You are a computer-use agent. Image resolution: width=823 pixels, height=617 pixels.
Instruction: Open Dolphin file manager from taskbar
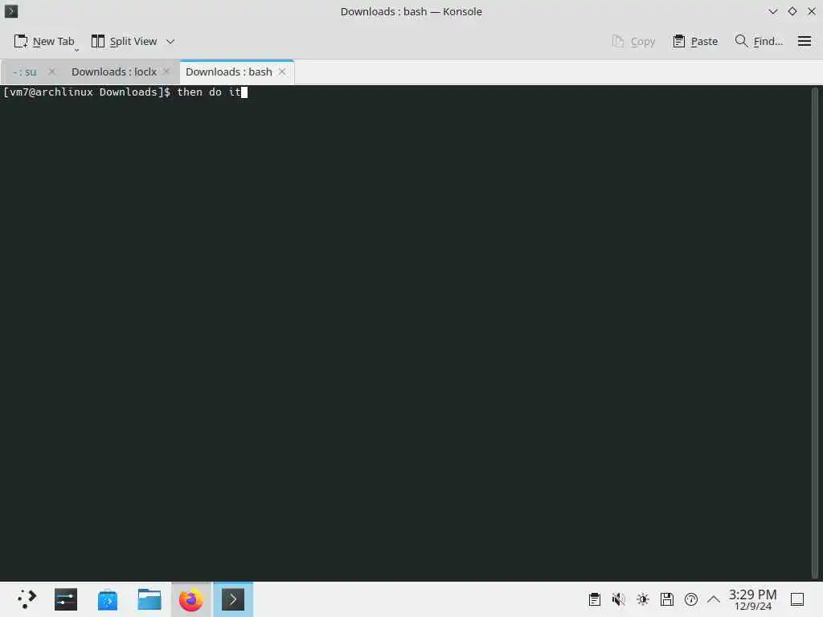[149, 599]
